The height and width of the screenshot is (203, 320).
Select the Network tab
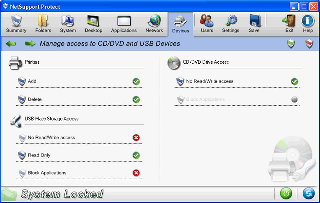[x=154, y=24]
